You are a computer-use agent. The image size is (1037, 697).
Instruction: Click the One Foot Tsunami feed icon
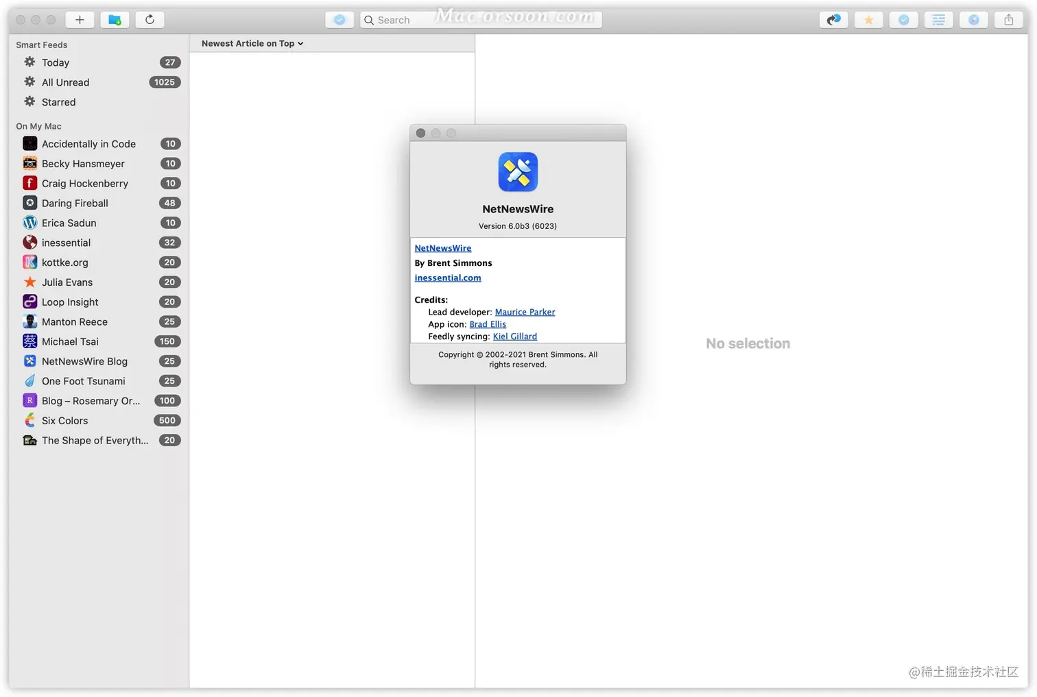pos(30,380)
